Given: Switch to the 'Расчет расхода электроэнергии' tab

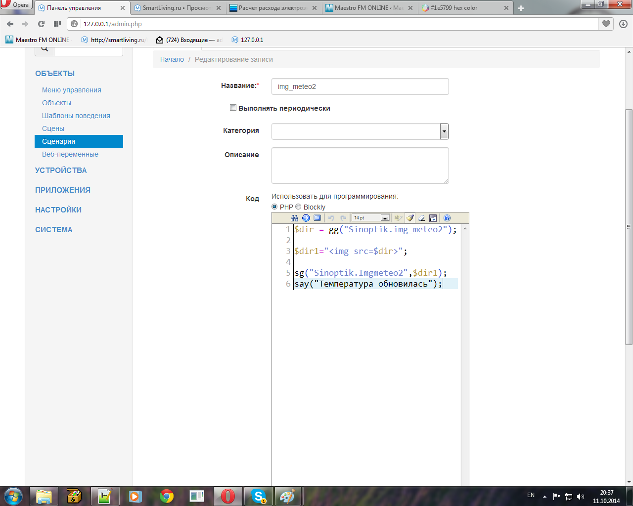Looking at the screenshot, I should [x=273, y=8].
